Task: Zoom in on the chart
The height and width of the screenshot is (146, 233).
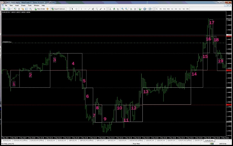Action: 122,9
